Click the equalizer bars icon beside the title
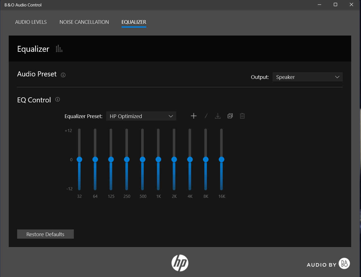 [x=59, y=49]
